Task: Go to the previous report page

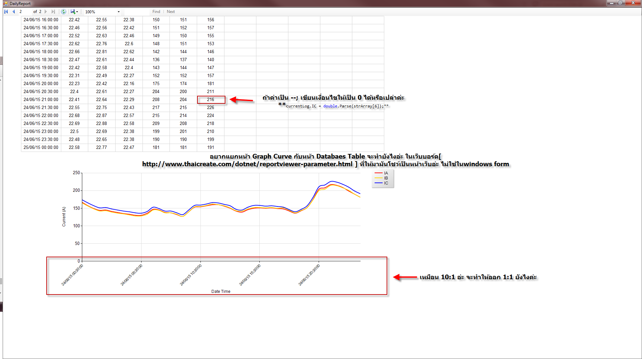Action: pos(14,12)
